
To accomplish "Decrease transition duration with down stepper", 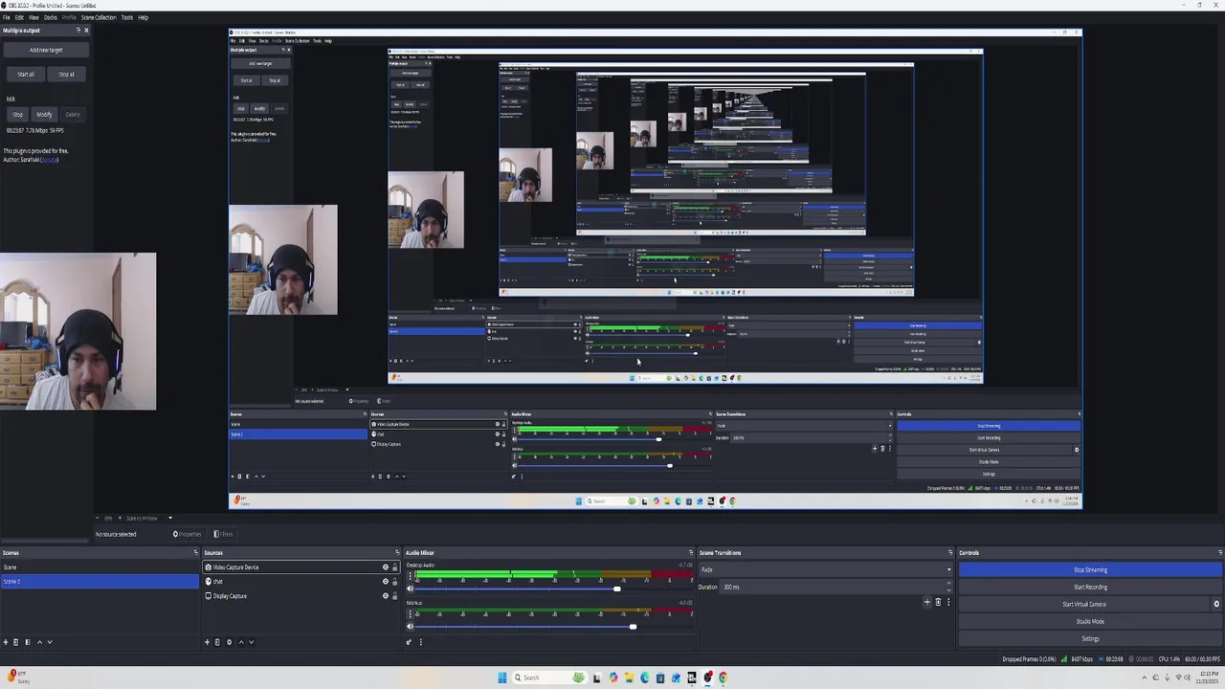I will pos(948,589).
